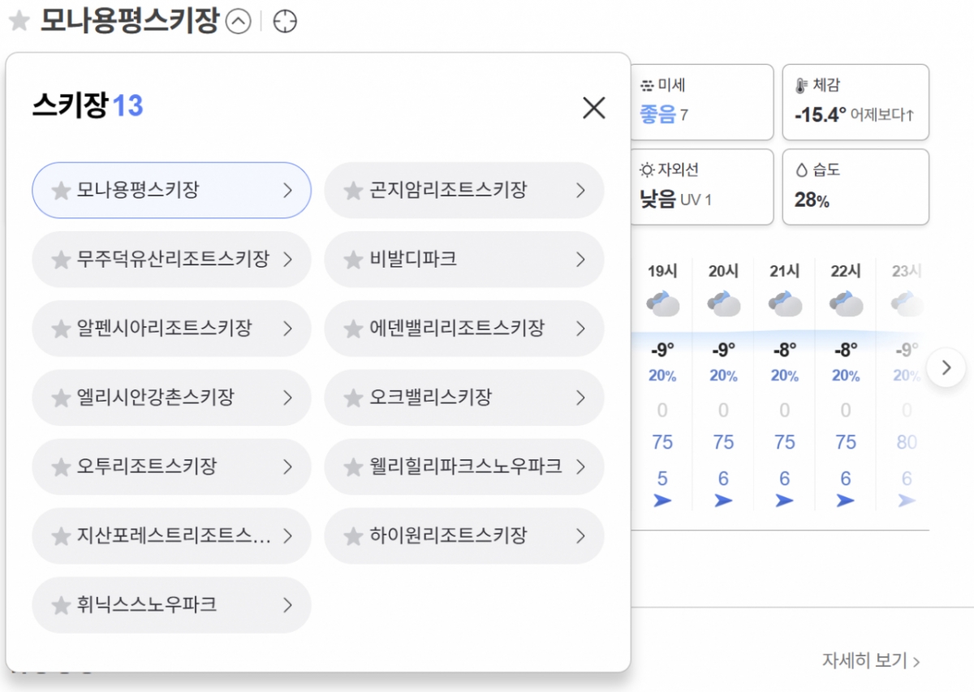Click the wind direction arrow under 20시
This screenshot has width=974, height=692.
coord(723,500)
